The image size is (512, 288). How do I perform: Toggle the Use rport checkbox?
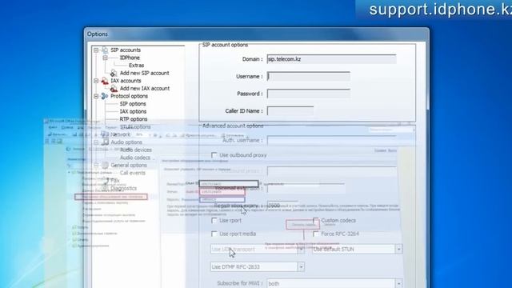point(214,221)
